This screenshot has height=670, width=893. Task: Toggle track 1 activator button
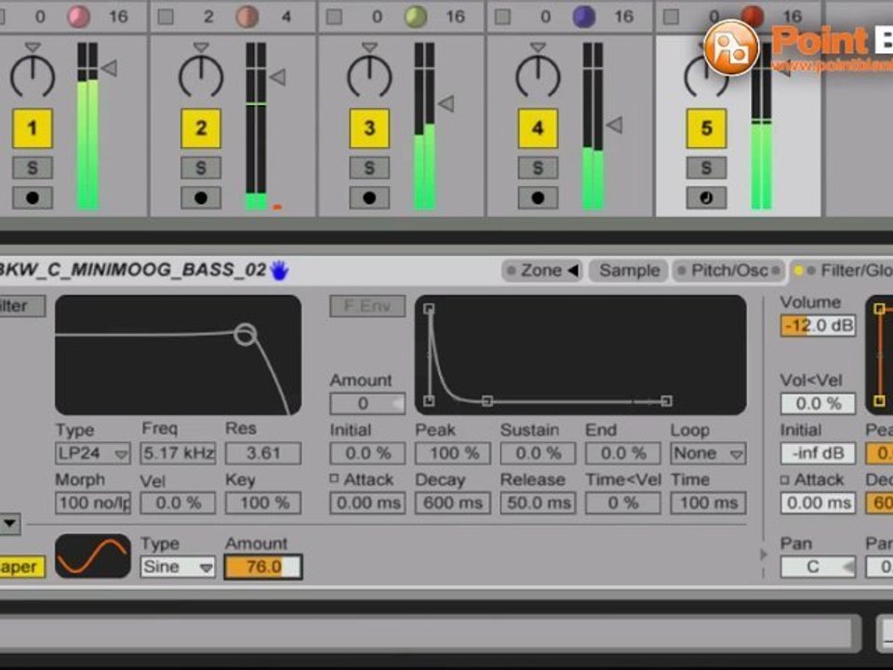coord(33,128)
